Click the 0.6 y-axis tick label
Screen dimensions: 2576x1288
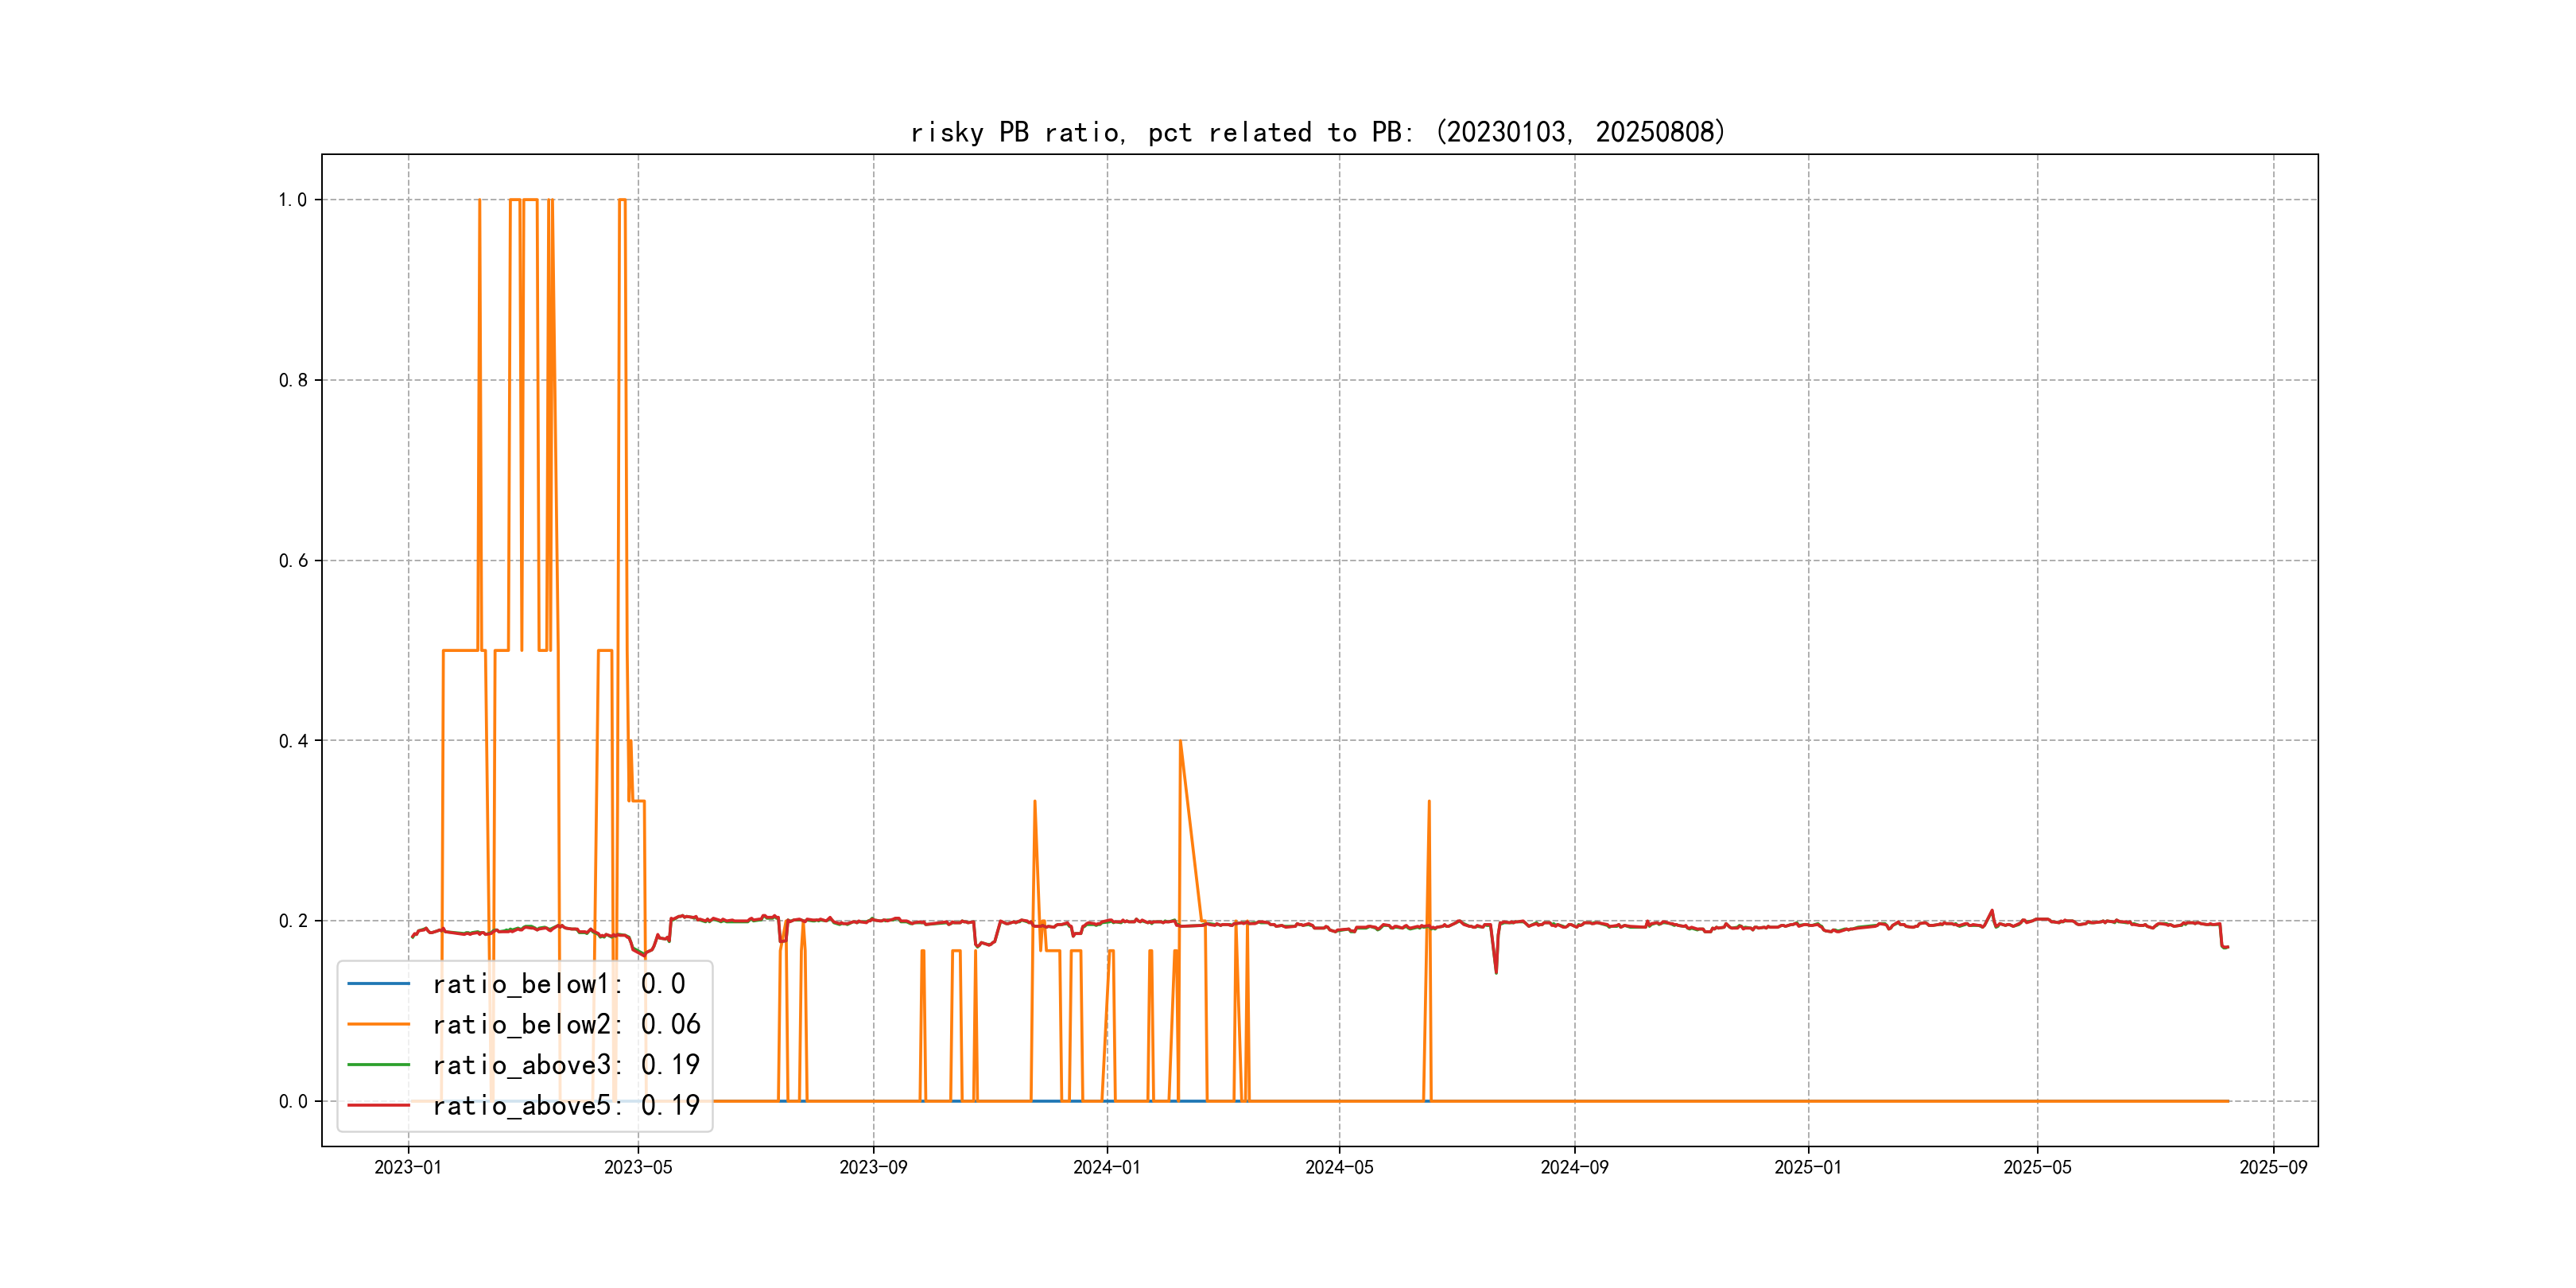pos(292,561)
